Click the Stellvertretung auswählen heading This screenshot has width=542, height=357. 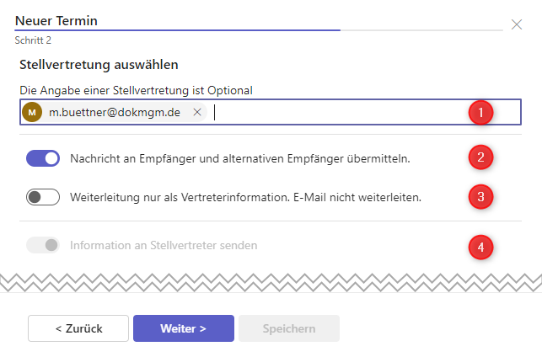pos(99,64)
